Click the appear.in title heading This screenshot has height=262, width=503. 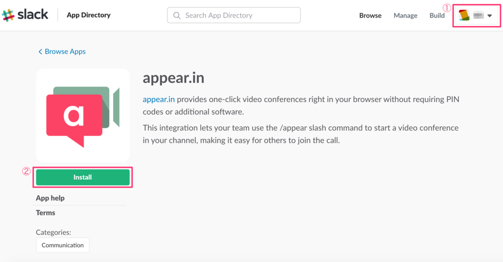click(x=173, y=78)
